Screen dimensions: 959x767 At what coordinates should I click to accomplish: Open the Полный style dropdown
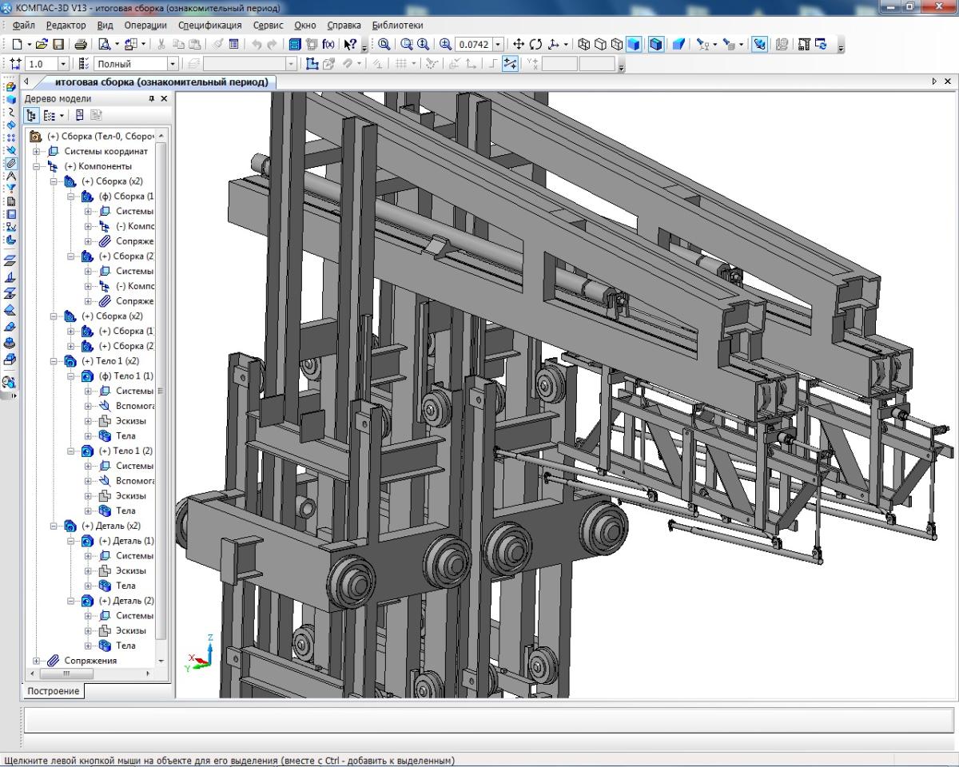[x=172, y=64]
